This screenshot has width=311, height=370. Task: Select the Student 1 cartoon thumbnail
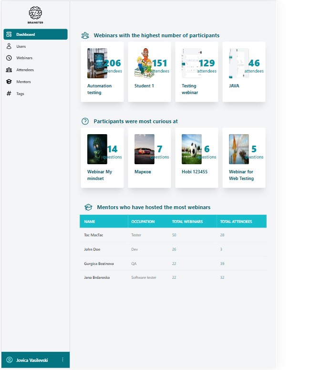pos(144,63)
